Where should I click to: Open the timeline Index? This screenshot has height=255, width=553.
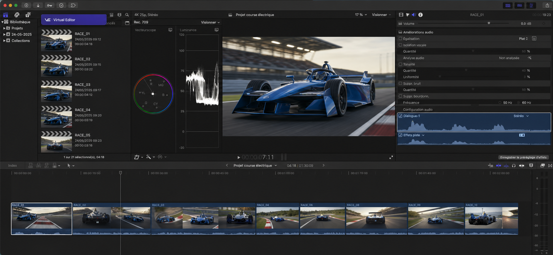coord(13,166)
